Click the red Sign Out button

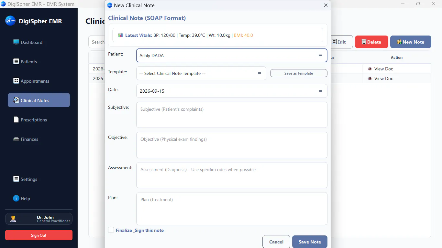pyautogui.click(x=39, y=235)
